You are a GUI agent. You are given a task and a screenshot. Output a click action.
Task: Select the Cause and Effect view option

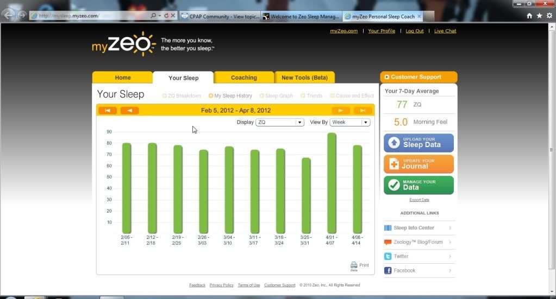pos(352,96)
